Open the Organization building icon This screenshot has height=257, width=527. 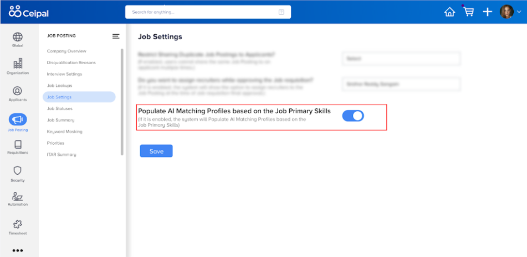pos(18,64)
